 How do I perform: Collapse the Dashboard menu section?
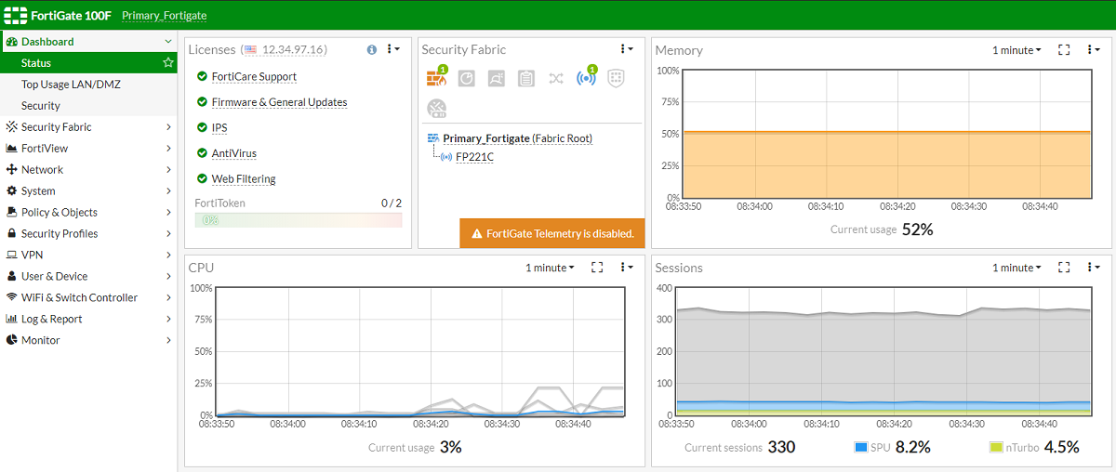coord(168,42)
